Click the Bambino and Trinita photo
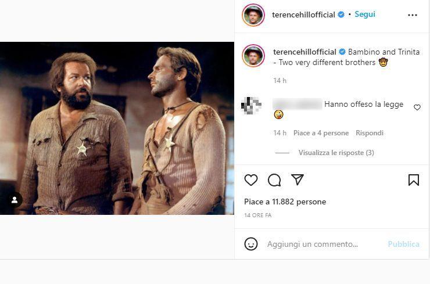 tap(117, 128)
